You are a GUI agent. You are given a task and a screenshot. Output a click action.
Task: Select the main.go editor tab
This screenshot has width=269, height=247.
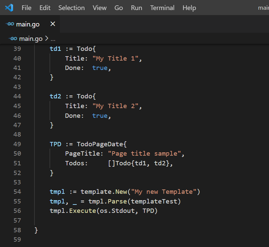coord(30,24)
